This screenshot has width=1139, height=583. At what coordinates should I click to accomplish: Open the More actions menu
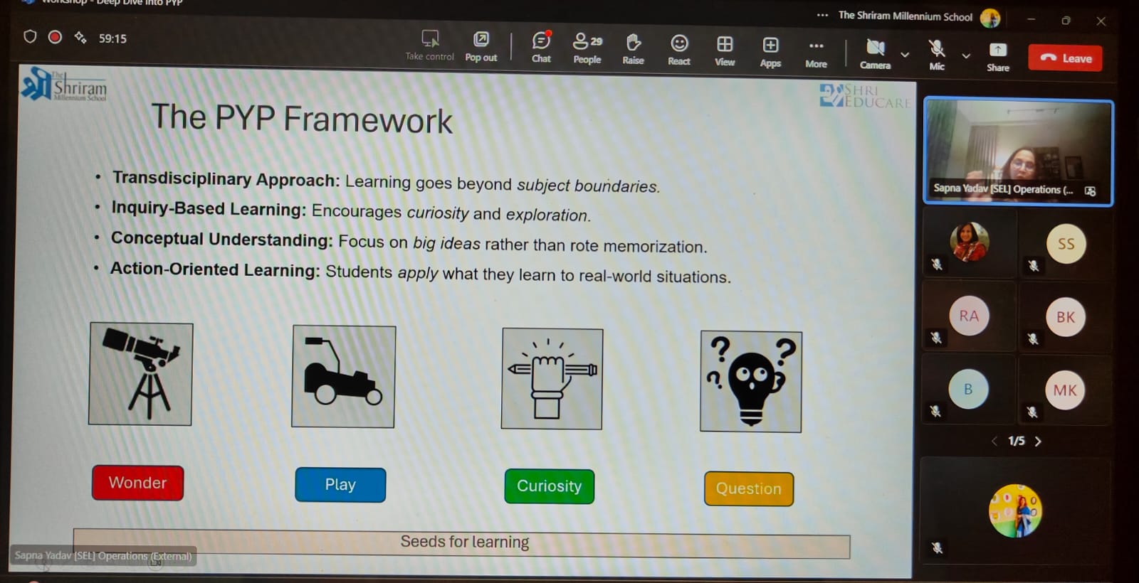816,52
